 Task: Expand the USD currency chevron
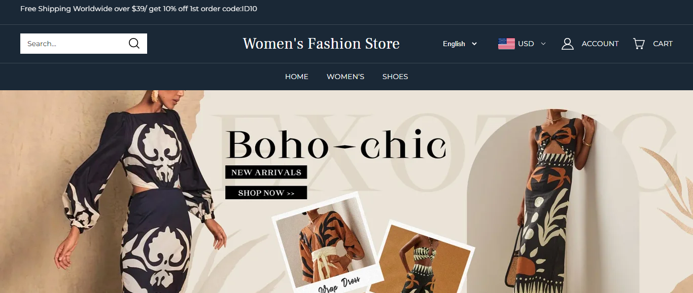(x=543, y=44)
